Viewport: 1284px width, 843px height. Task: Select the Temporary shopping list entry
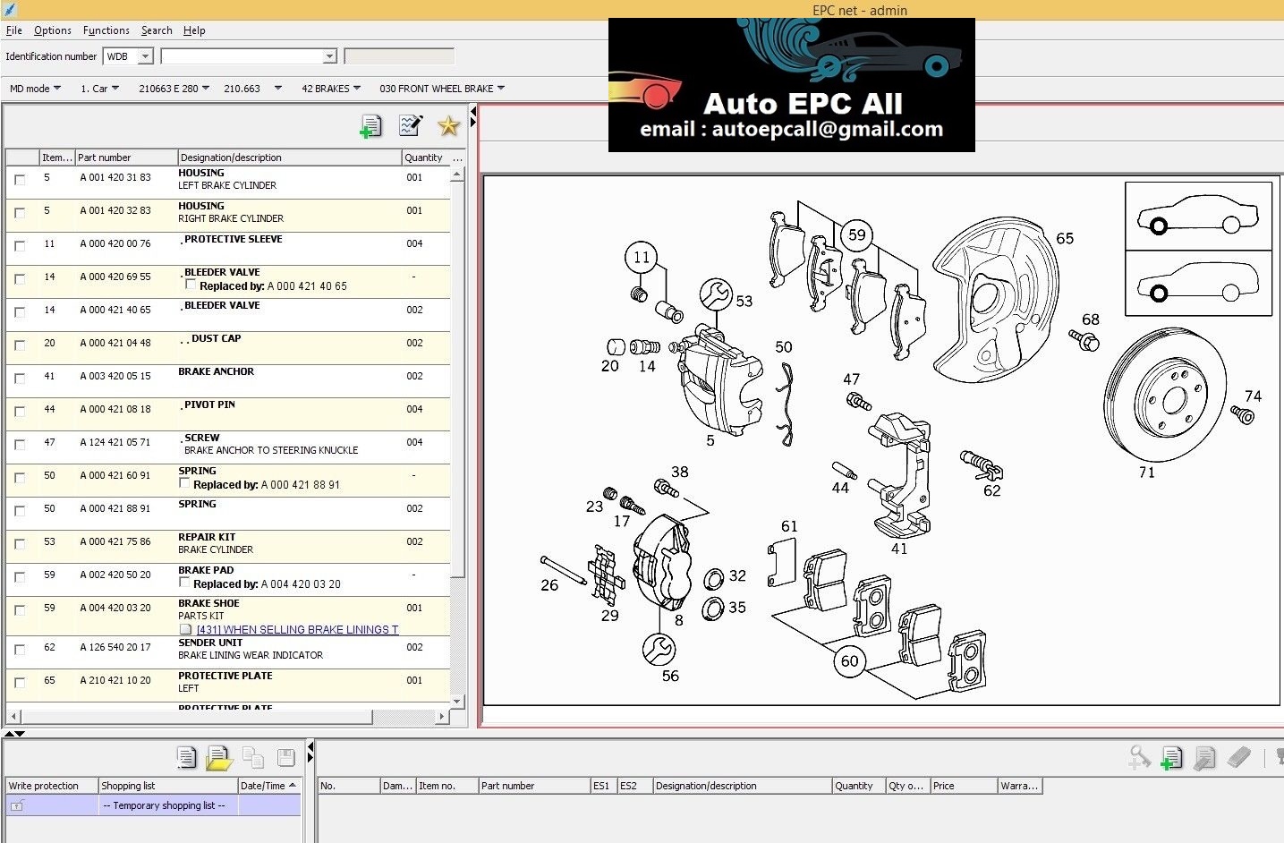tap(166, 805)
